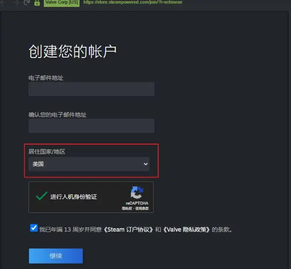Click the green SSL padlock icon

[x=37, y=2]
